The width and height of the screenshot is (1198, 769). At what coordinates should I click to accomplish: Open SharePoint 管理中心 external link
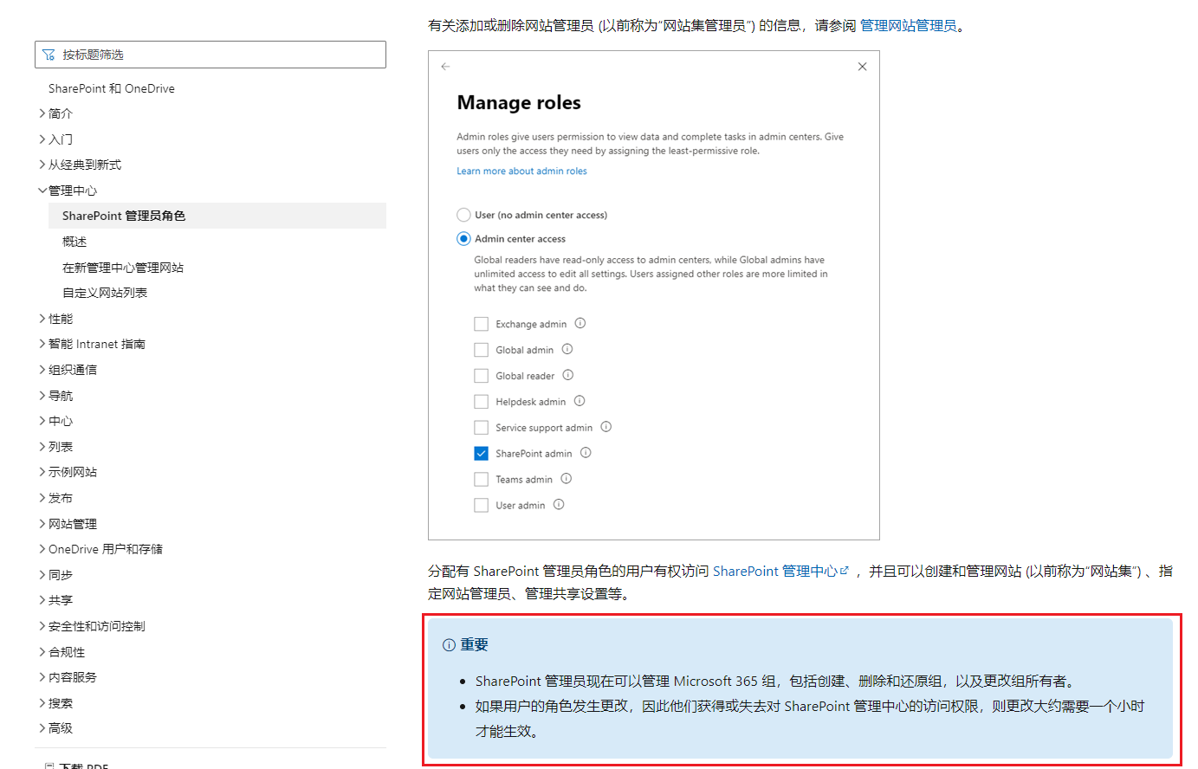780,572
